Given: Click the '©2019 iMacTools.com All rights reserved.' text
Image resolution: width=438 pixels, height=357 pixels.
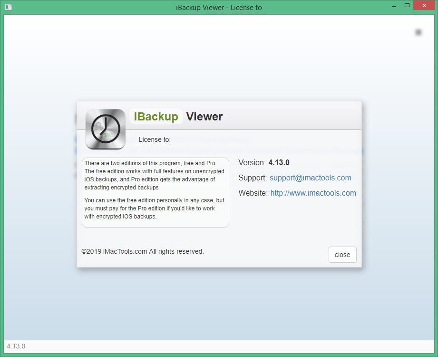Looking at the screenshot, I should [x=143, y=251].
